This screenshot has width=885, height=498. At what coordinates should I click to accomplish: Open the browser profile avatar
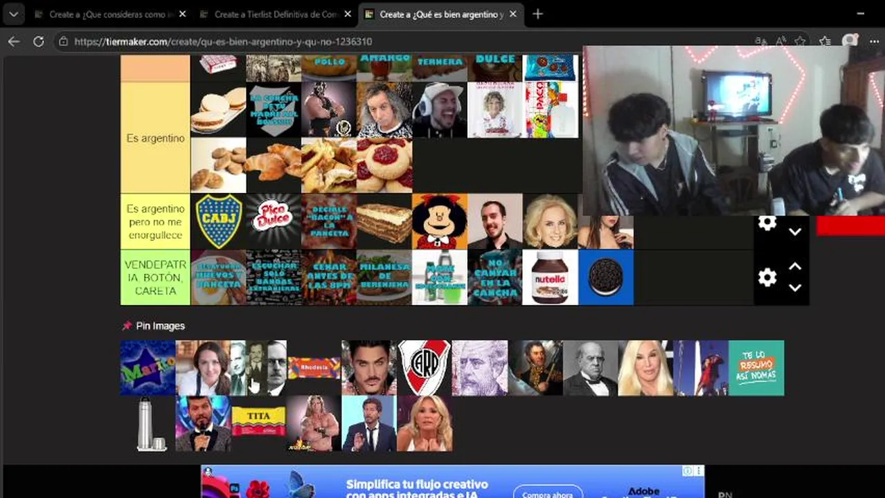tap(849, 41)
